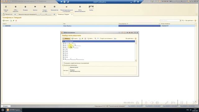This screenshot has height=112, width=199.
Task: Open Все действия menu of the main list
Action: [190, 21]
